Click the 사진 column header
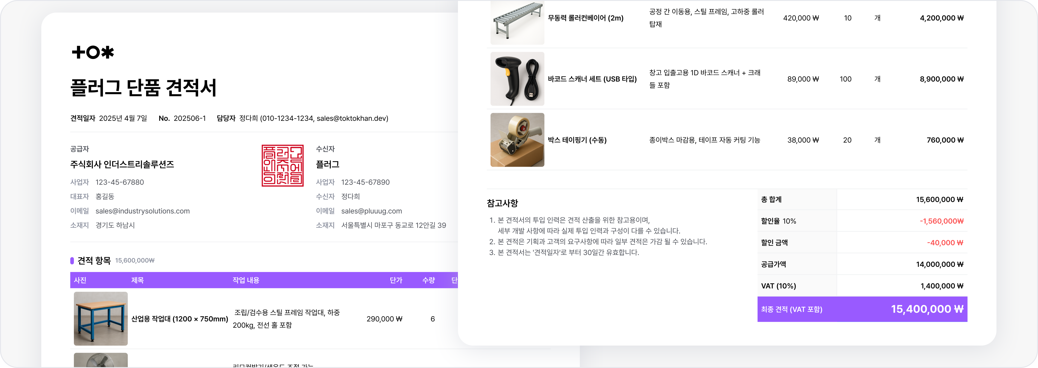The image size is (1038, 368). 80,280
